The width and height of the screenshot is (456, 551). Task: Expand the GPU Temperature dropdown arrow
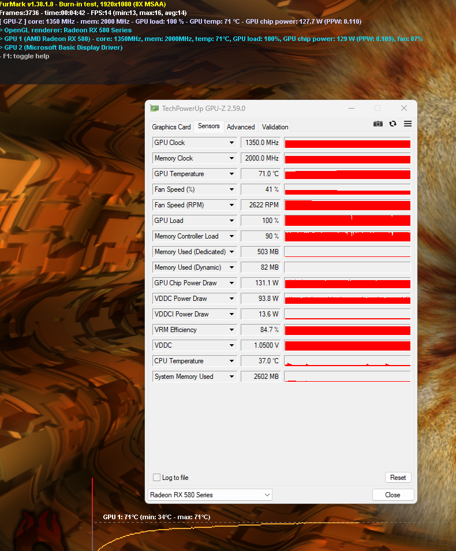(231, 174)
